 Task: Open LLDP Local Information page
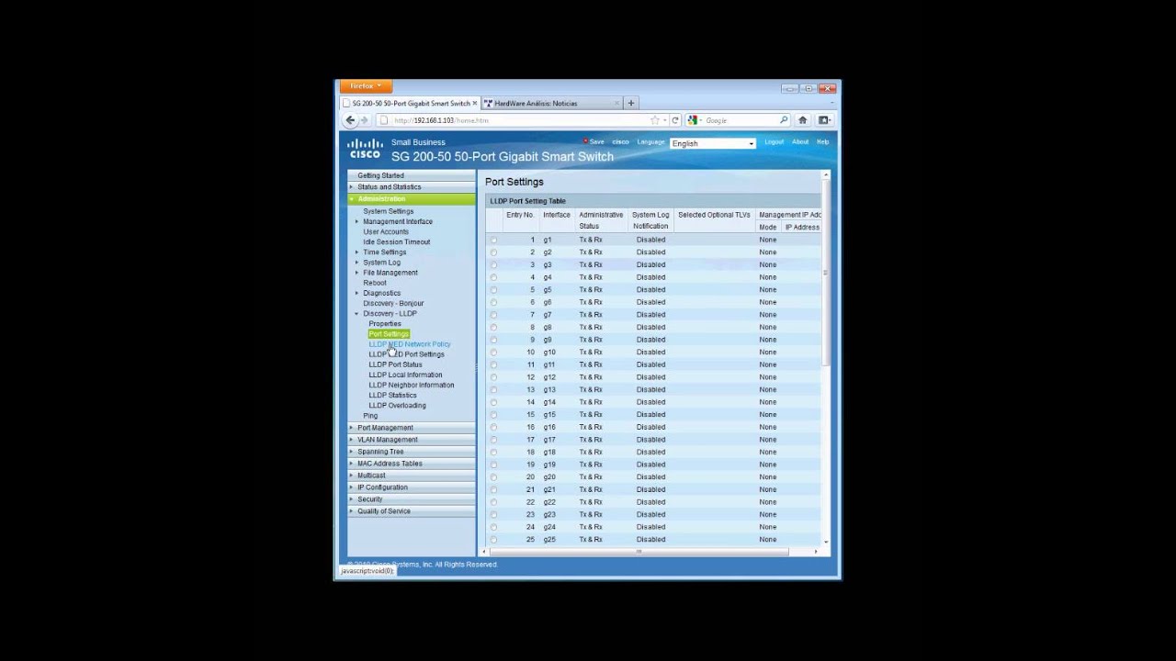tap(405, 375)
